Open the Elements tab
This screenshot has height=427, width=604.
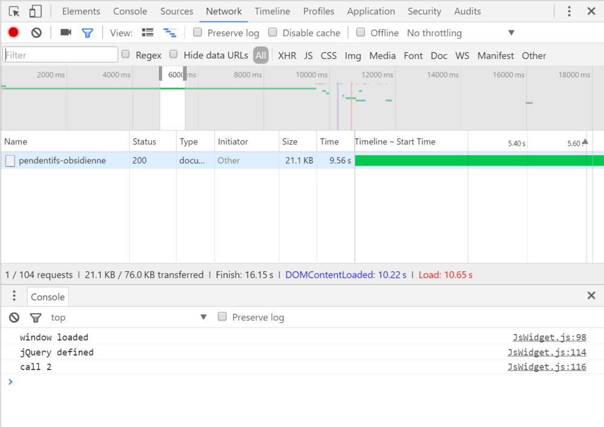tap(81, 11)
